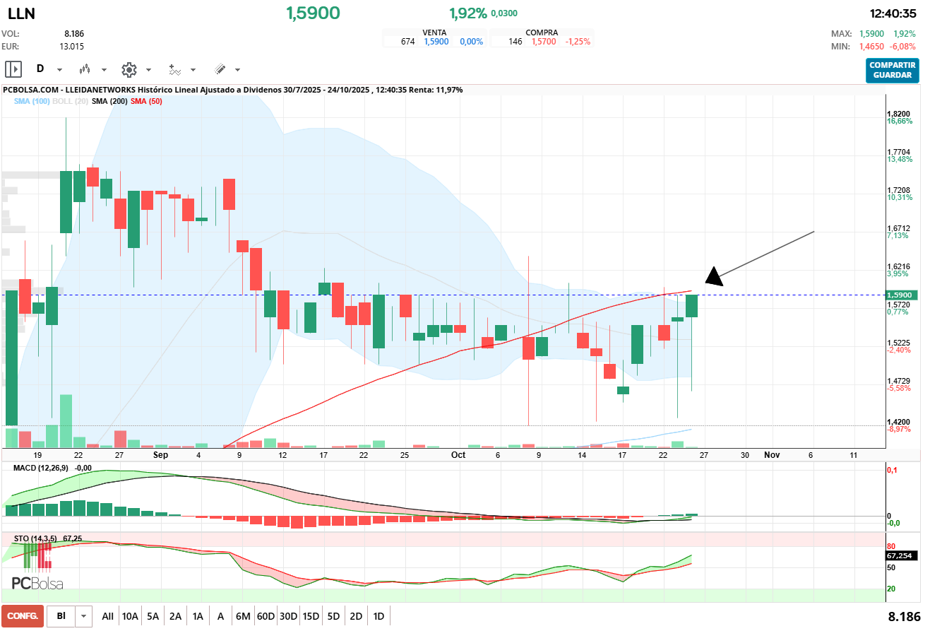Click the COMPARTIR GUARDAR button
This screenshot has height=631, width=930.
coord(893,70)
